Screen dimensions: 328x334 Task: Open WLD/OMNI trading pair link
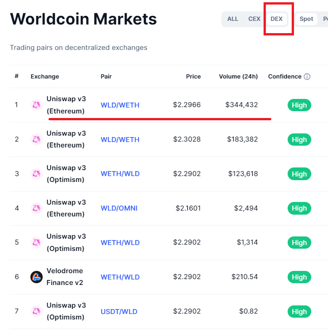click(x=119, y=208)
